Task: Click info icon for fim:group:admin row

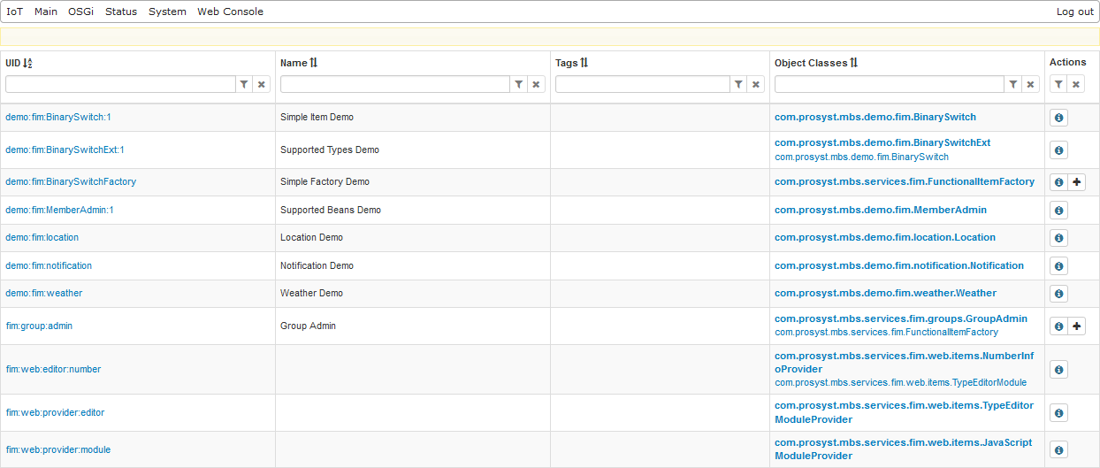Action: pos(1058,326)
